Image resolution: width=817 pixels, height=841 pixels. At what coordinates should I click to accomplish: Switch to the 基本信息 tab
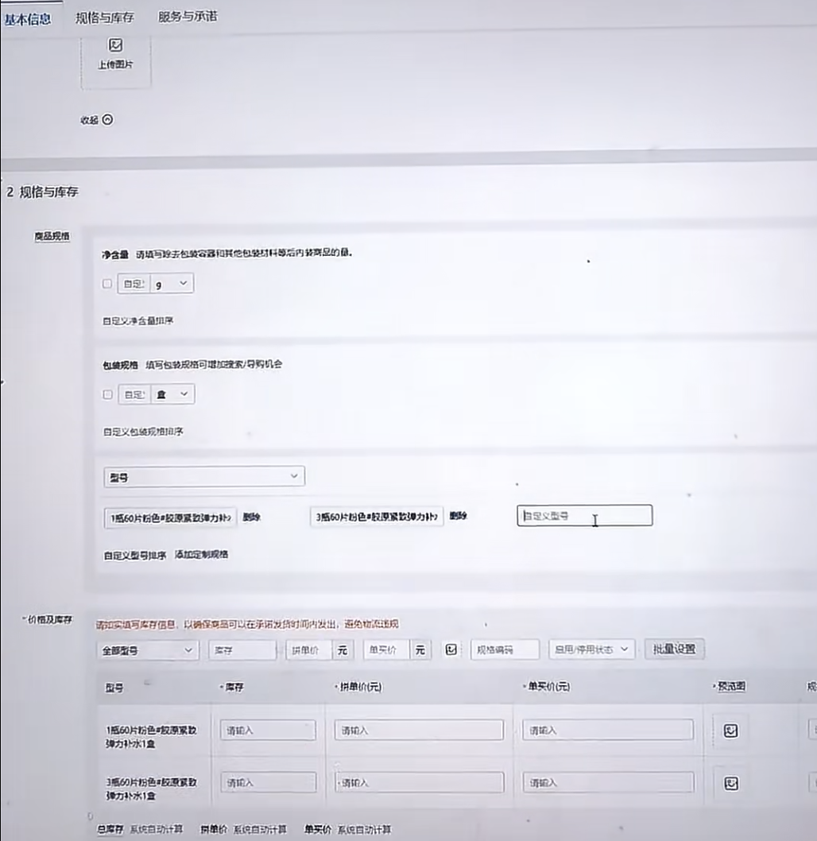[x=27, y=19]
